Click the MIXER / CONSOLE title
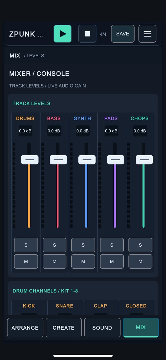The height and width of the screenshot is (360, 166). 39,74
